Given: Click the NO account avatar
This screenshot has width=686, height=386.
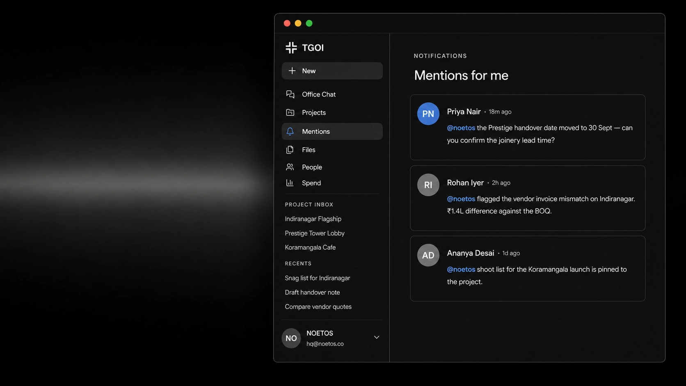Looking at the screenshot, I should click(x=291, y=338).
